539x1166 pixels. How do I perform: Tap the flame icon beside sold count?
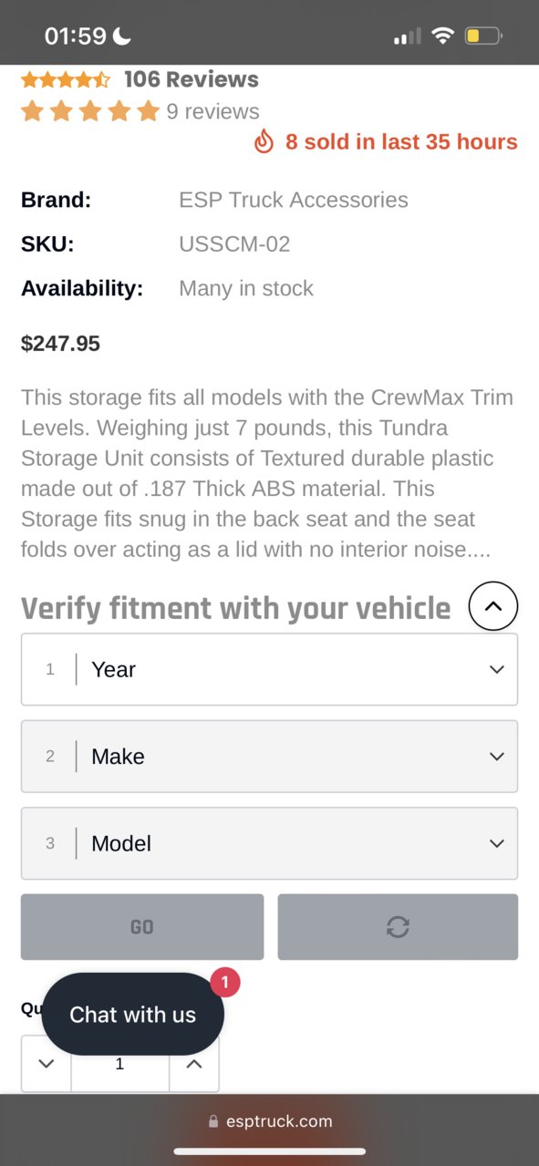264,141
